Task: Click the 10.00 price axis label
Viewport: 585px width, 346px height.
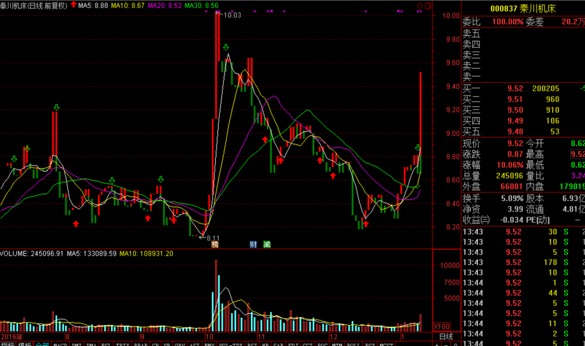Action: tap(451, 15)
